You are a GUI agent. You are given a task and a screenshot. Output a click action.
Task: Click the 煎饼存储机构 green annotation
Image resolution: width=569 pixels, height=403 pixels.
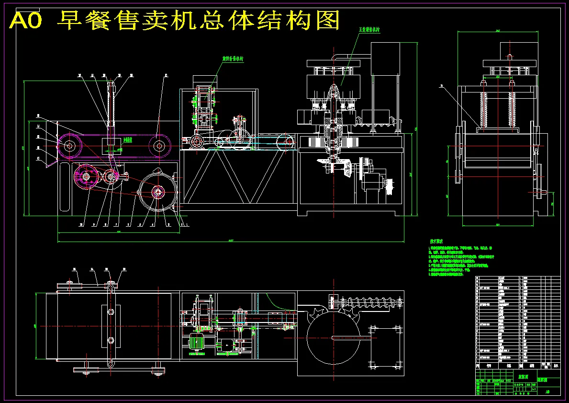233,59
